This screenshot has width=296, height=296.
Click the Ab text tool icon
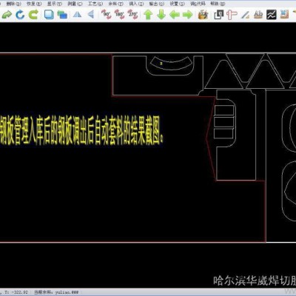[258, 15]
